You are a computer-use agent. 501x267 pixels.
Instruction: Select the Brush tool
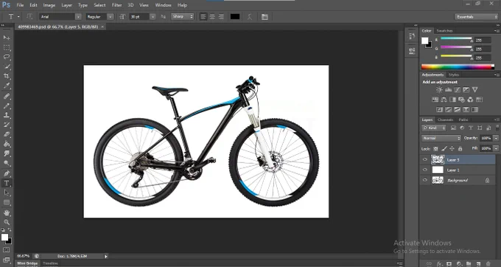7,105
